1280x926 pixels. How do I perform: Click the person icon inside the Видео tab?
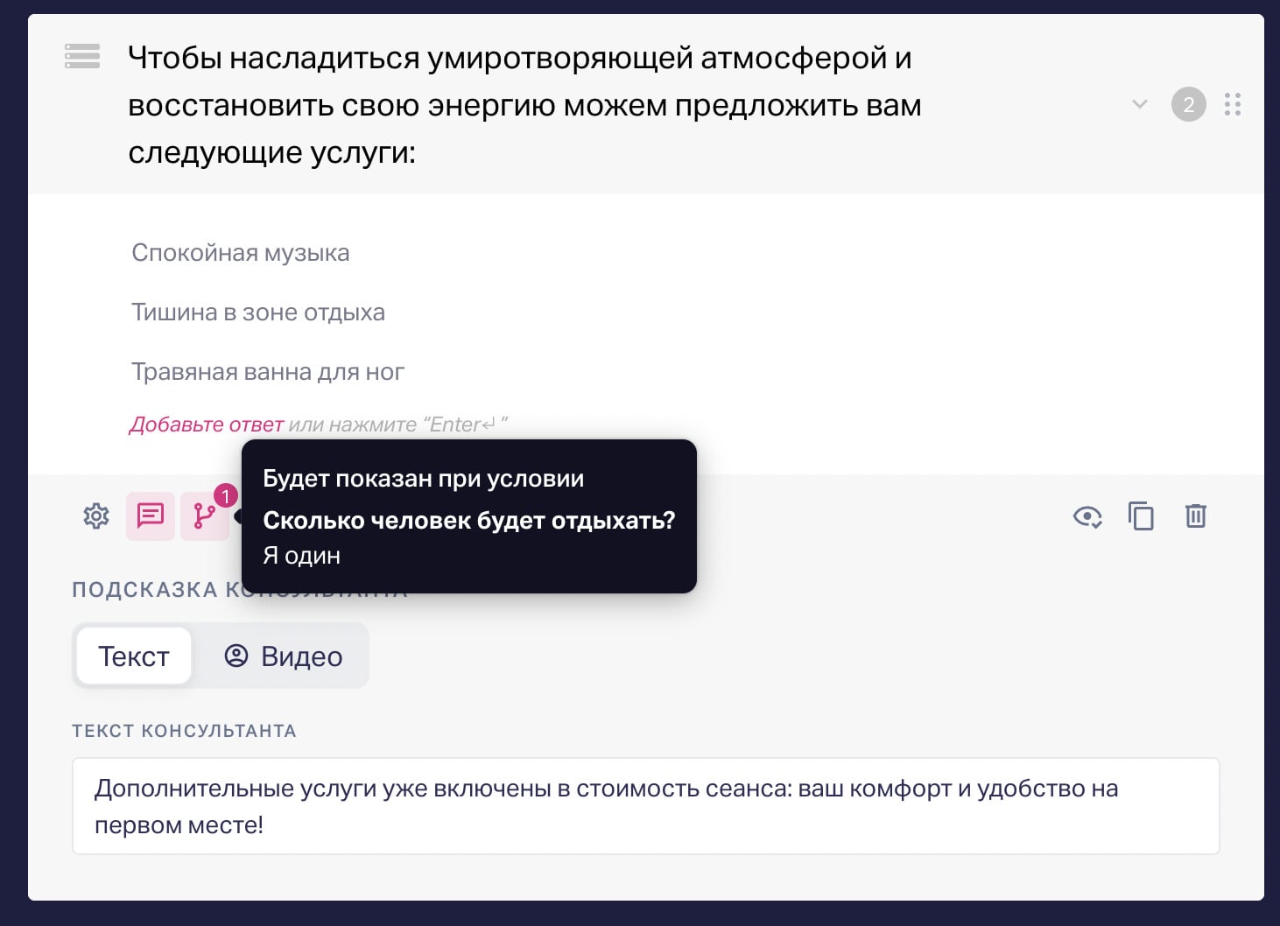(x=236, y=656)
